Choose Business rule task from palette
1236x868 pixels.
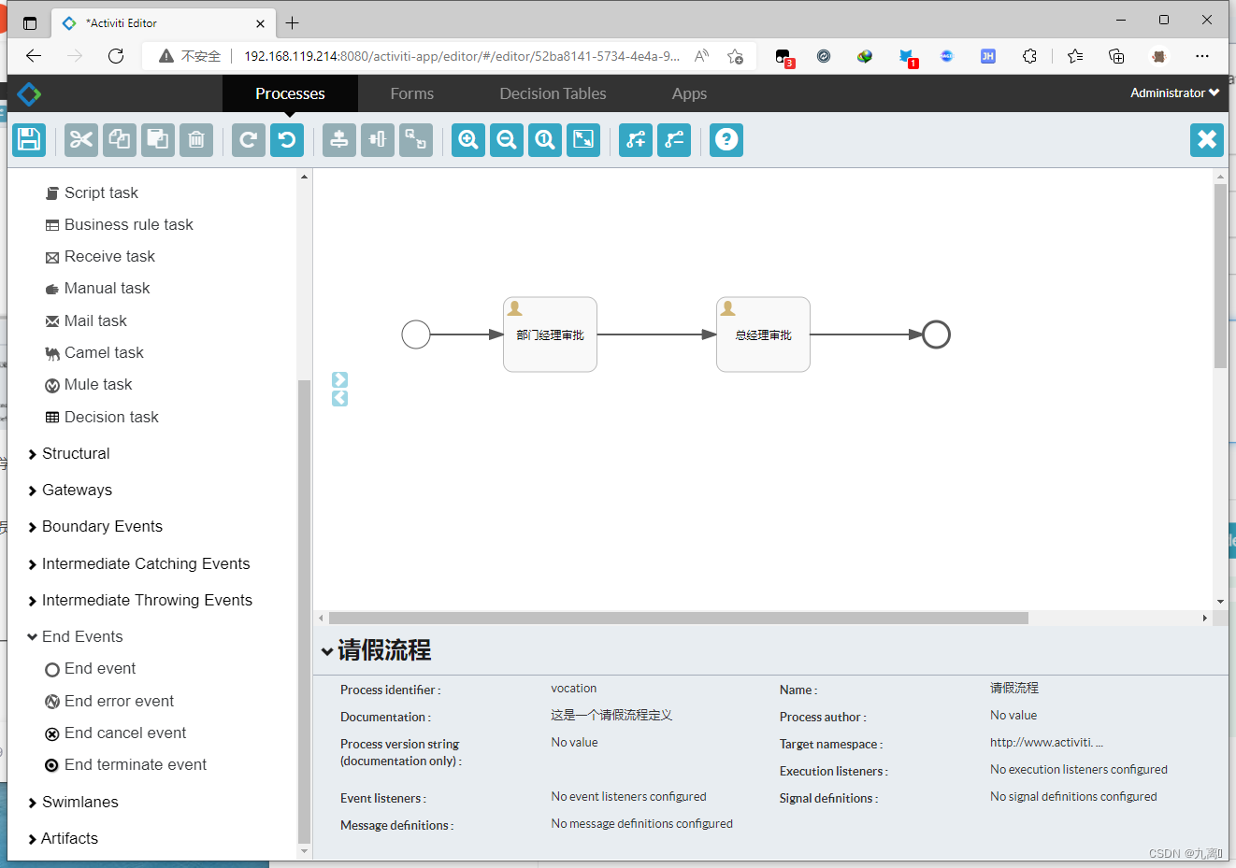click(119, 225)
